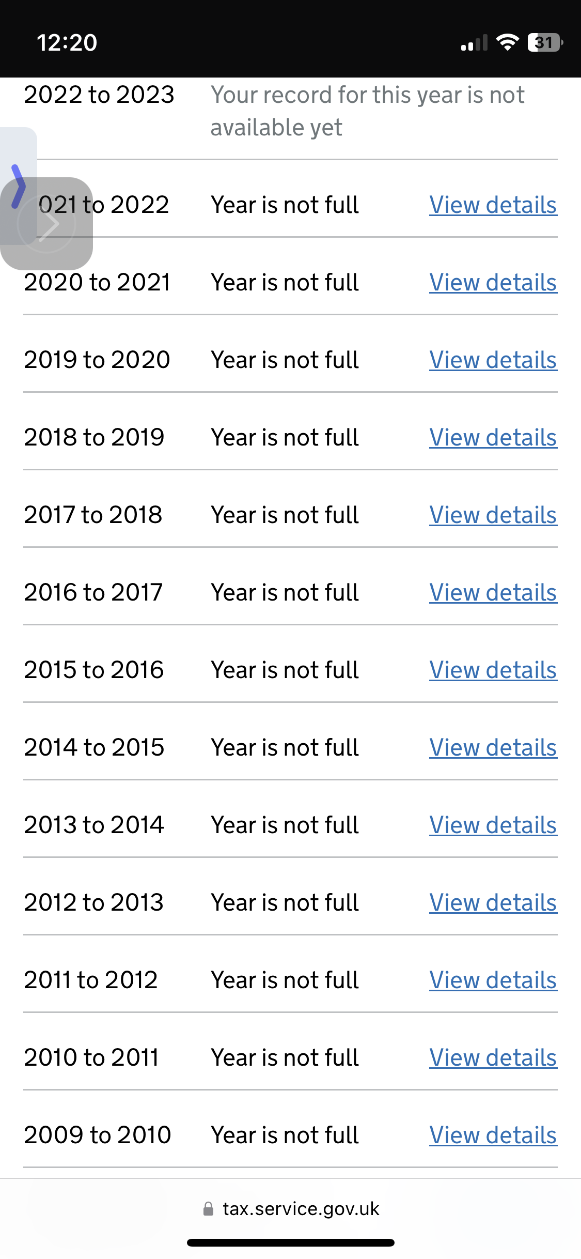The height and width of the screenshot is (1259, 581).
Task: View details for 2016 to 2017
Action: [493, 593]
